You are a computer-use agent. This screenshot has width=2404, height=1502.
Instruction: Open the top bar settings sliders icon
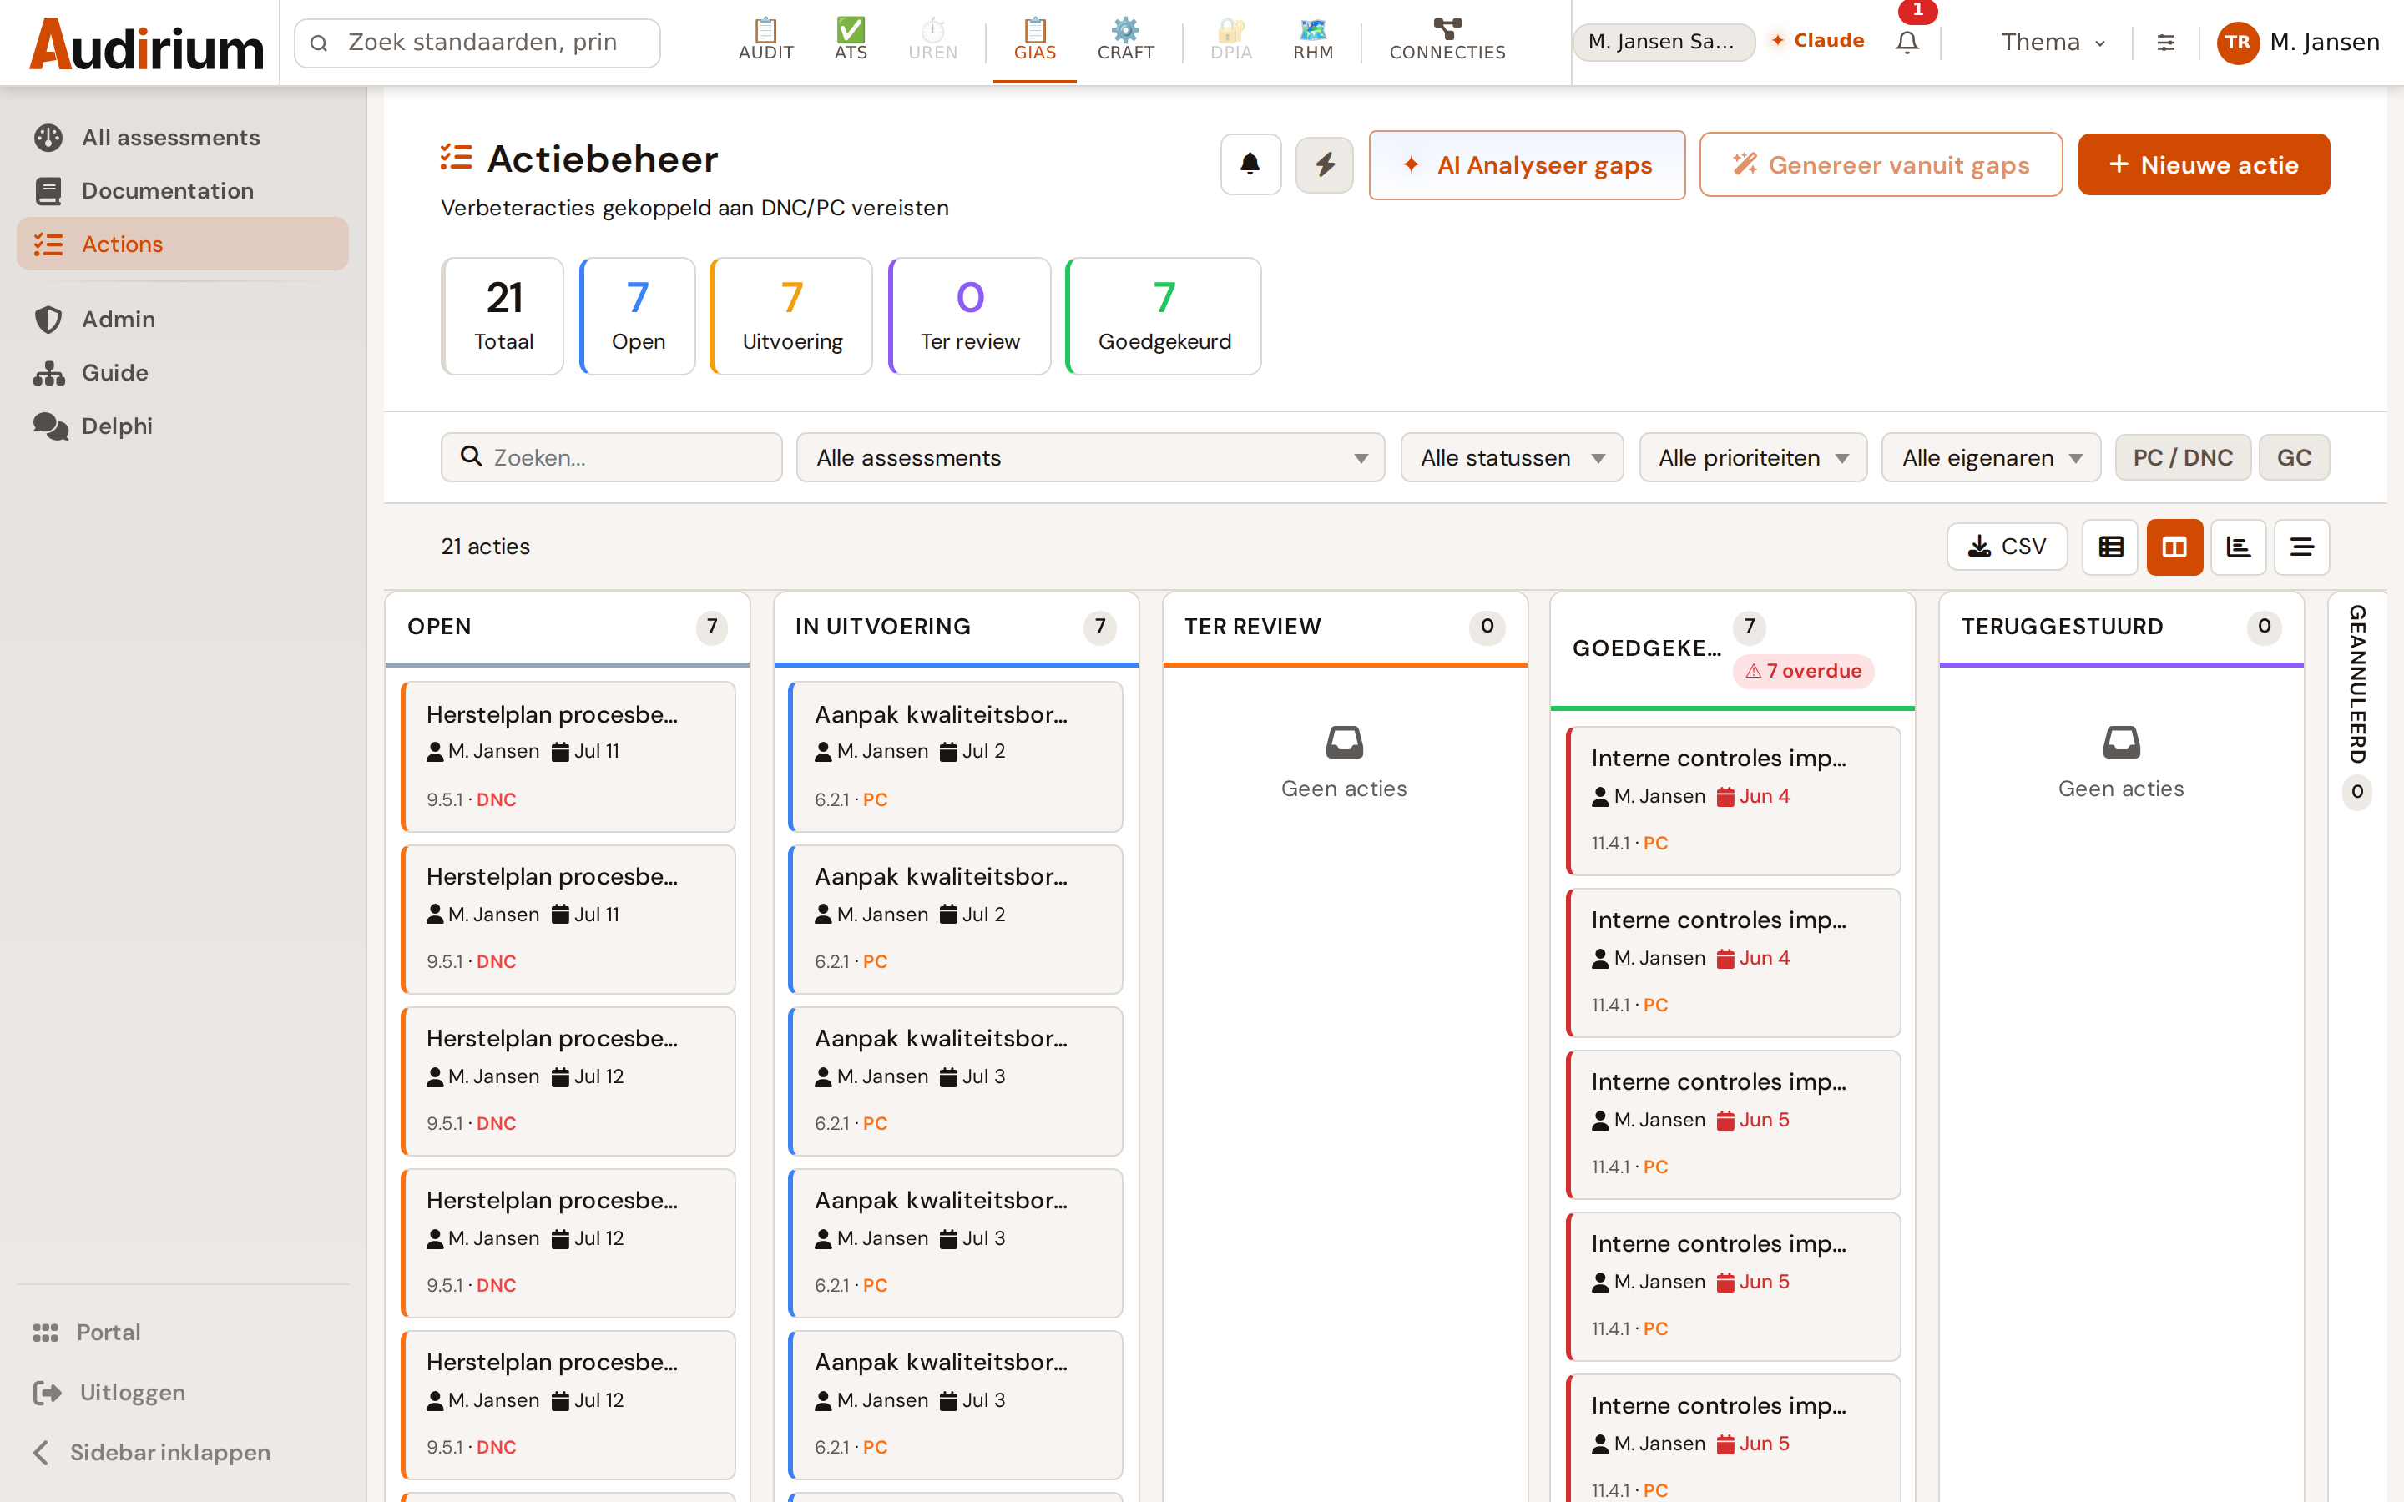coord(2165,43)
